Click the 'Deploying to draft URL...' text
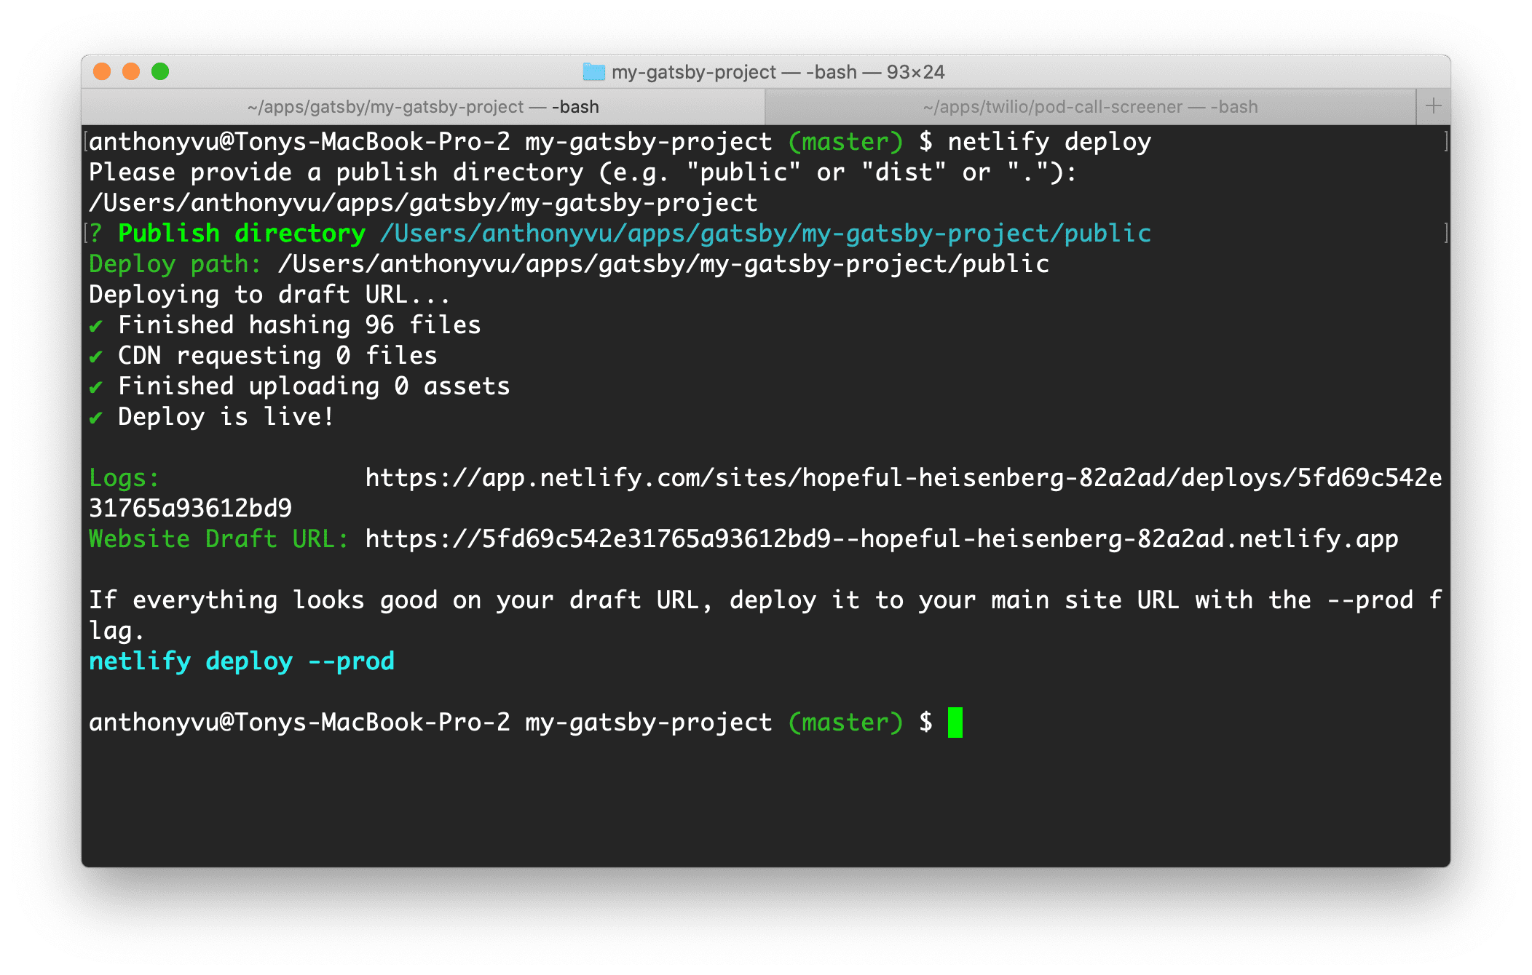 [x=269, y=295]
